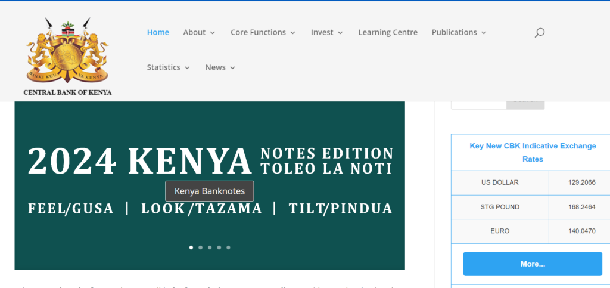Expand the About dropdown menu
The image size is (610, 288).
199,32
